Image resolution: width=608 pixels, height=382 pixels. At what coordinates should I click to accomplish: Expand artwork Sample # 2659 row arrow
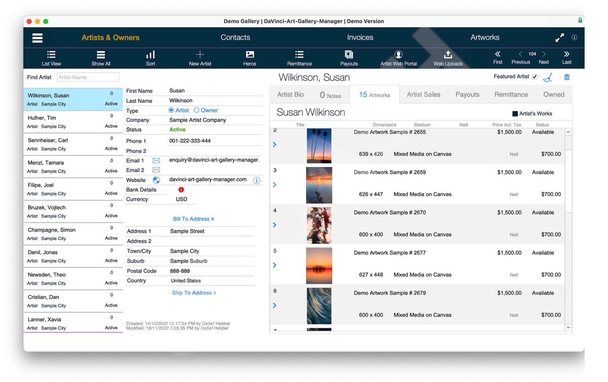pyautogui.click(x=275, y=185)
